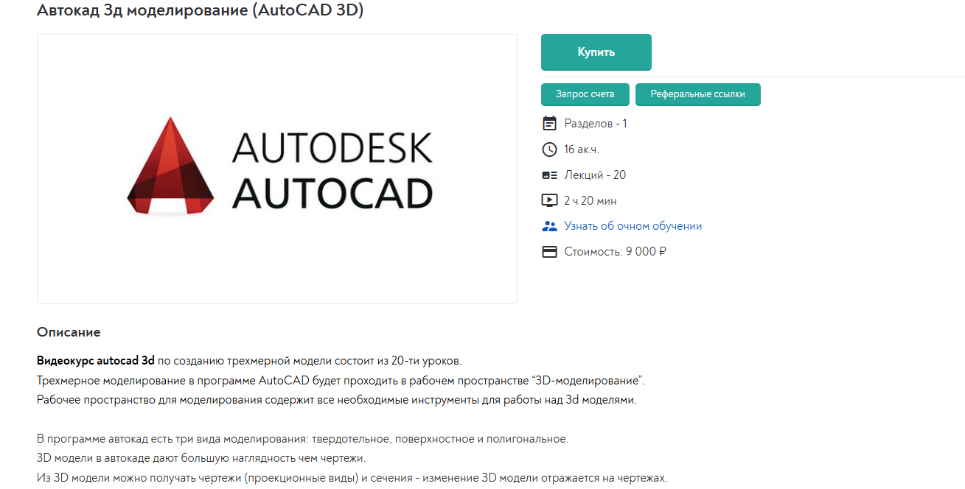Click the AUTODESK AUTOCAD wordmark in the image
Screen dimensions: 965x489
[332, 170]
